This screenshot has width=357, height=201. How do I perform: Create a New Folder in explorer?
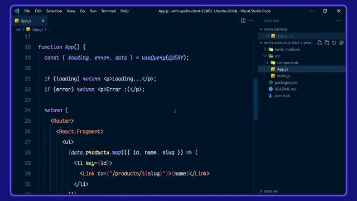click(327, 42)
